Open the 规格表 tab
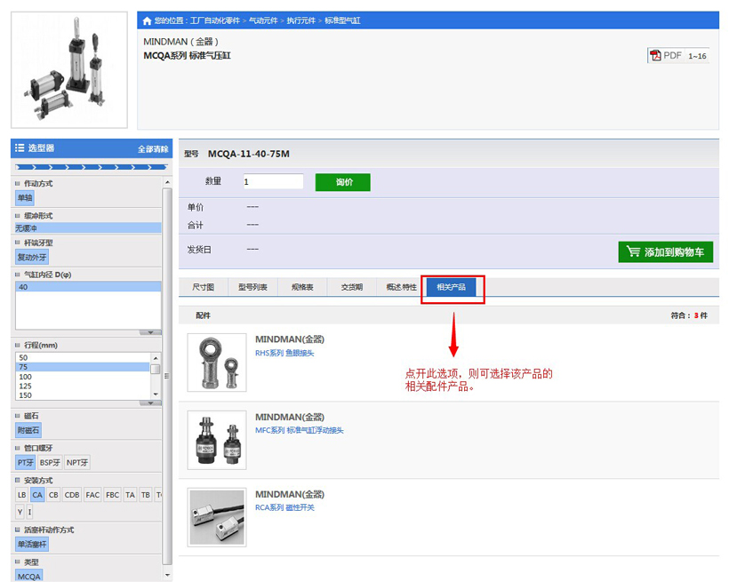This screenshot has height=582, width=729. tap(302, 287)
